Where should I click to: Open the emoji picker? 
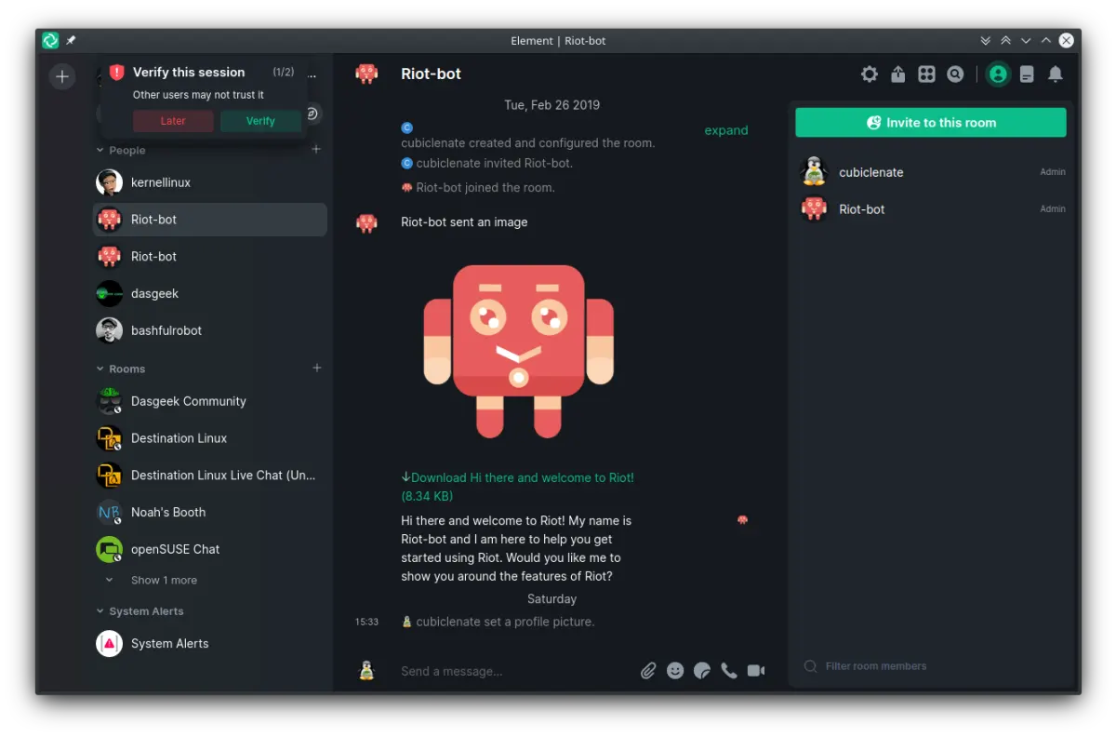[x=675, y=671]
